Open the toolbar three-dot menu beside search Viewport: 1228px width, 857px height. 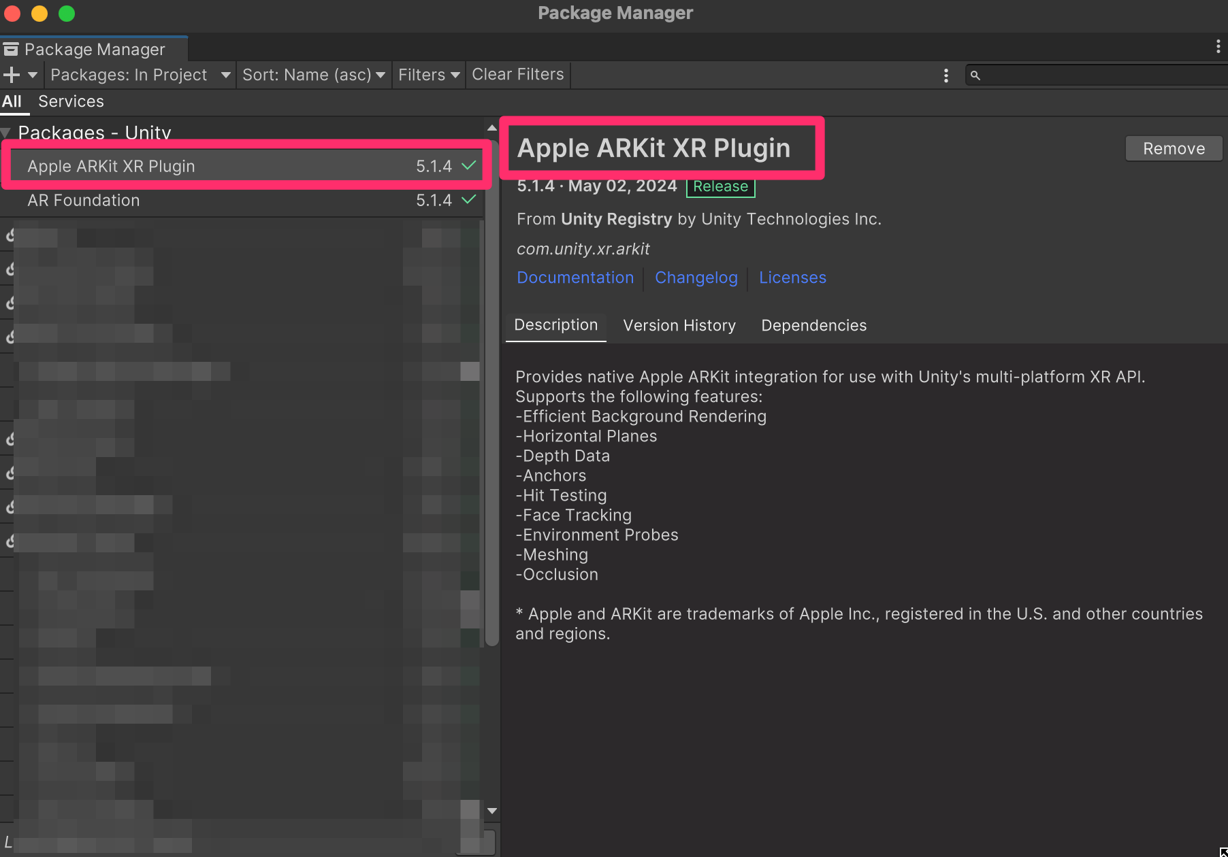(x=946, y=75)
